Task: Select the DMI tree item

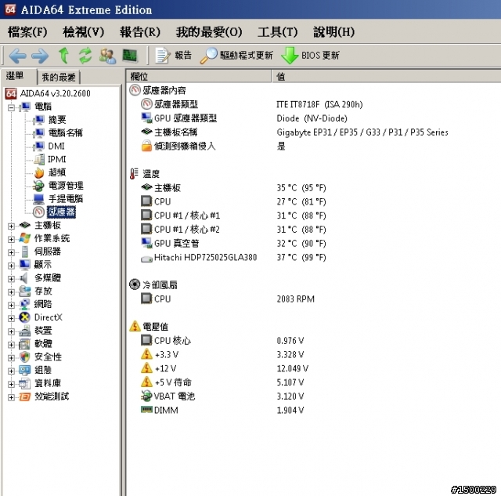Action: (56, 147)
